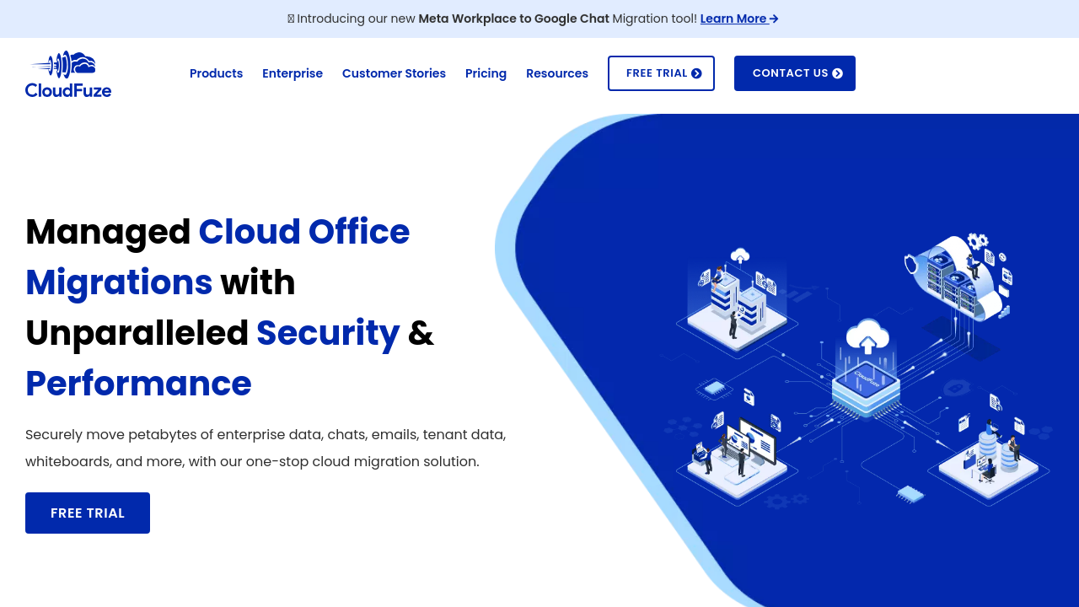Click the shield icon left of cloud server
This screenshot has width=1079, height=607.
[911, 263]
